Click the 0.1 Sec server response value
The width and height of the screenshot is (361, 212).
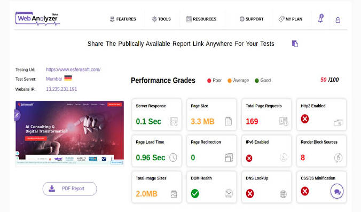(x=148, y=121)
